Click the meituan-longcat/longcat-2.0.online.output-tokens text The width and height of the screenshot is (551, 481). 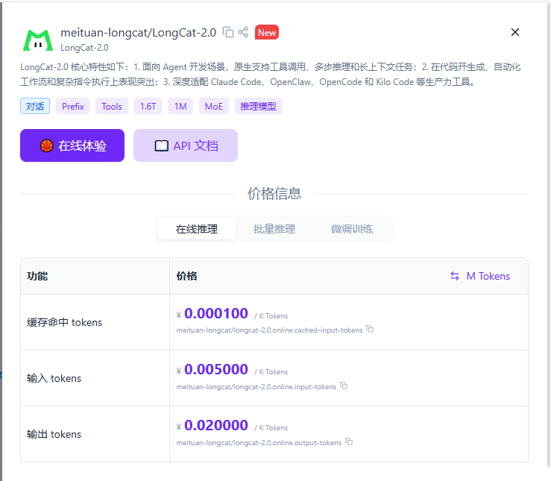pyautogui.click(x=259, y=443)
